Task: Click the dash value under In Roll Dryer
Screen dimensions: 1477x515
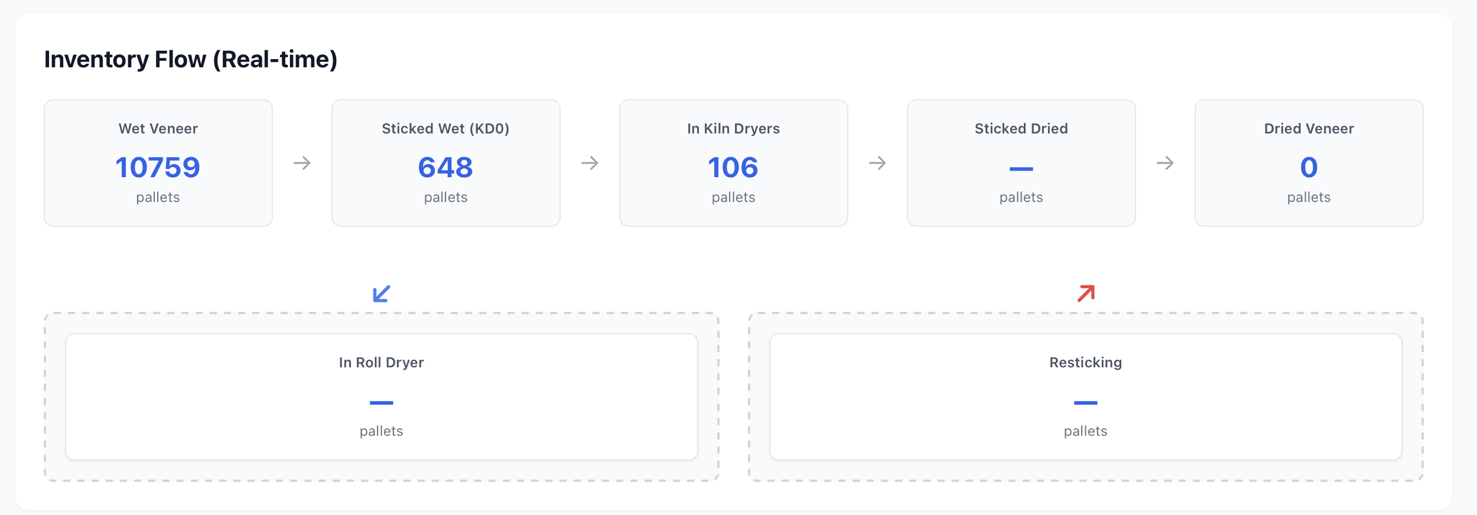Action: (382, 403)
